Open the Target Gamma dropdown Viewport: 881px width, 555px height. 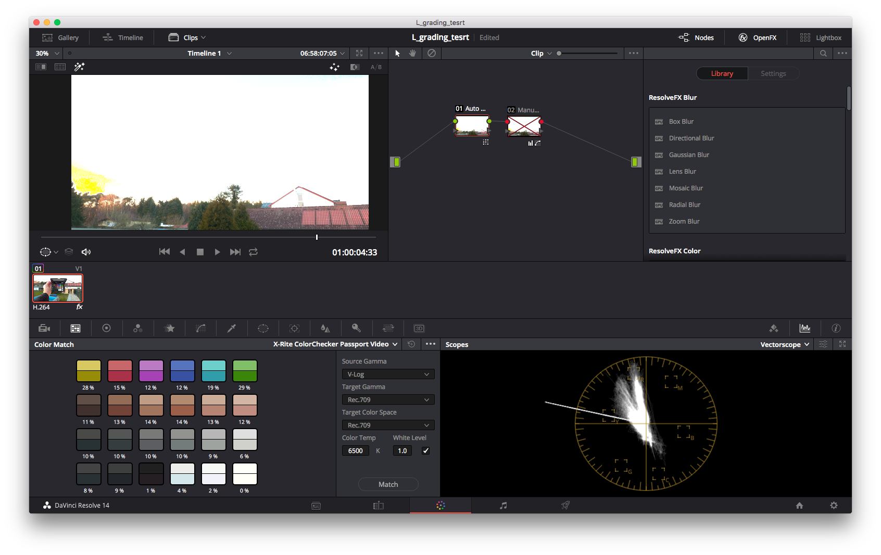tap(388, 399)
